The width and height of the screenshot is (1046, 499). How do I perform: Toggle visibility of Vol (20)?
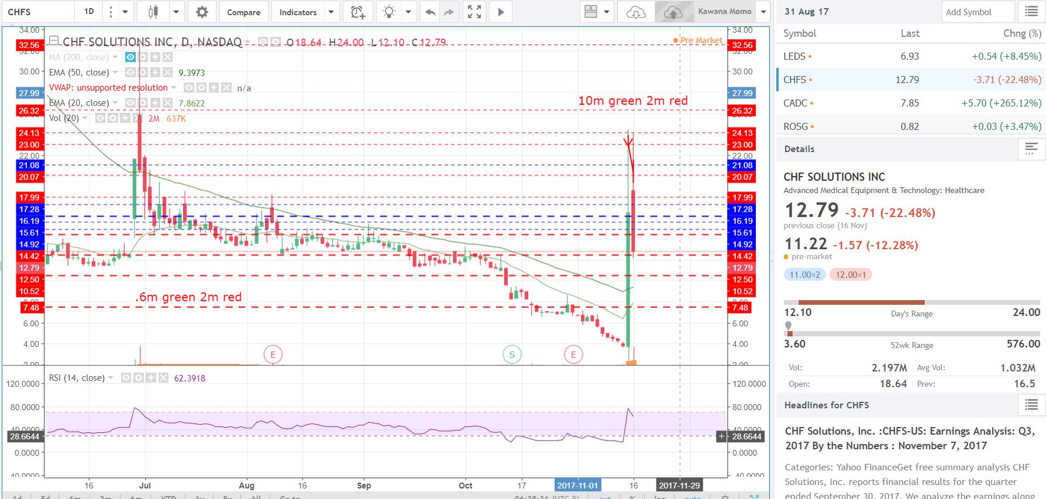tap(101, 118)
